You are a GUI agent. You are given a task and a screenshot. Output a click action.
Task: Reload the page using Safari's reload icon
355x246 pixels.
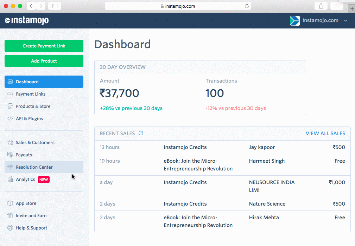pos(247,6)
